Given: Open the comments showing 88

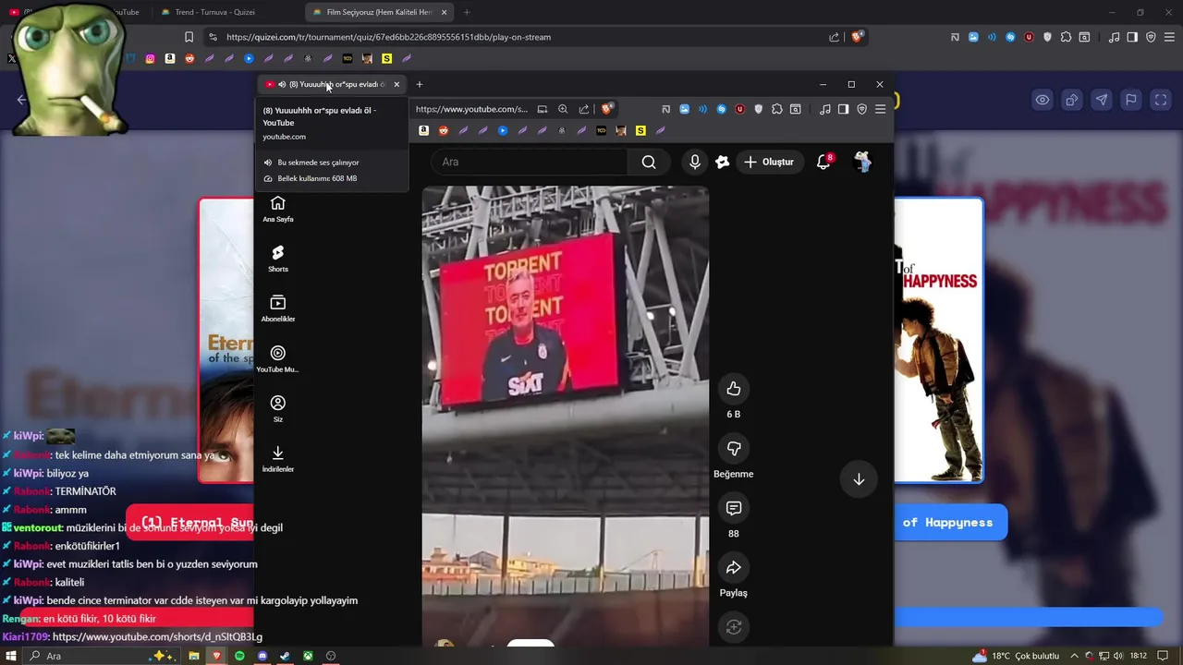Looking at the screenshot, I should 734,508.
